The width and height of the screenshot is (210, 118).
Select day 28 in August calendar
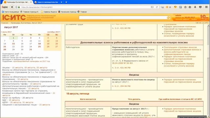(x=5, y=49)
